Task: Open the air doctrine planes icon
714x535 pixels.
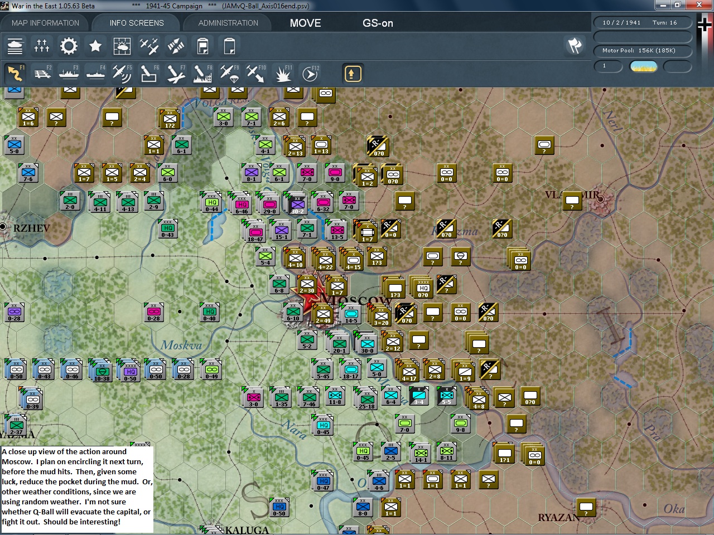Action: tap(149, 46)
